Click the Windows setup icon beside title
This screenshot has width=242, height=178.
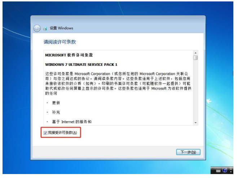45,28
